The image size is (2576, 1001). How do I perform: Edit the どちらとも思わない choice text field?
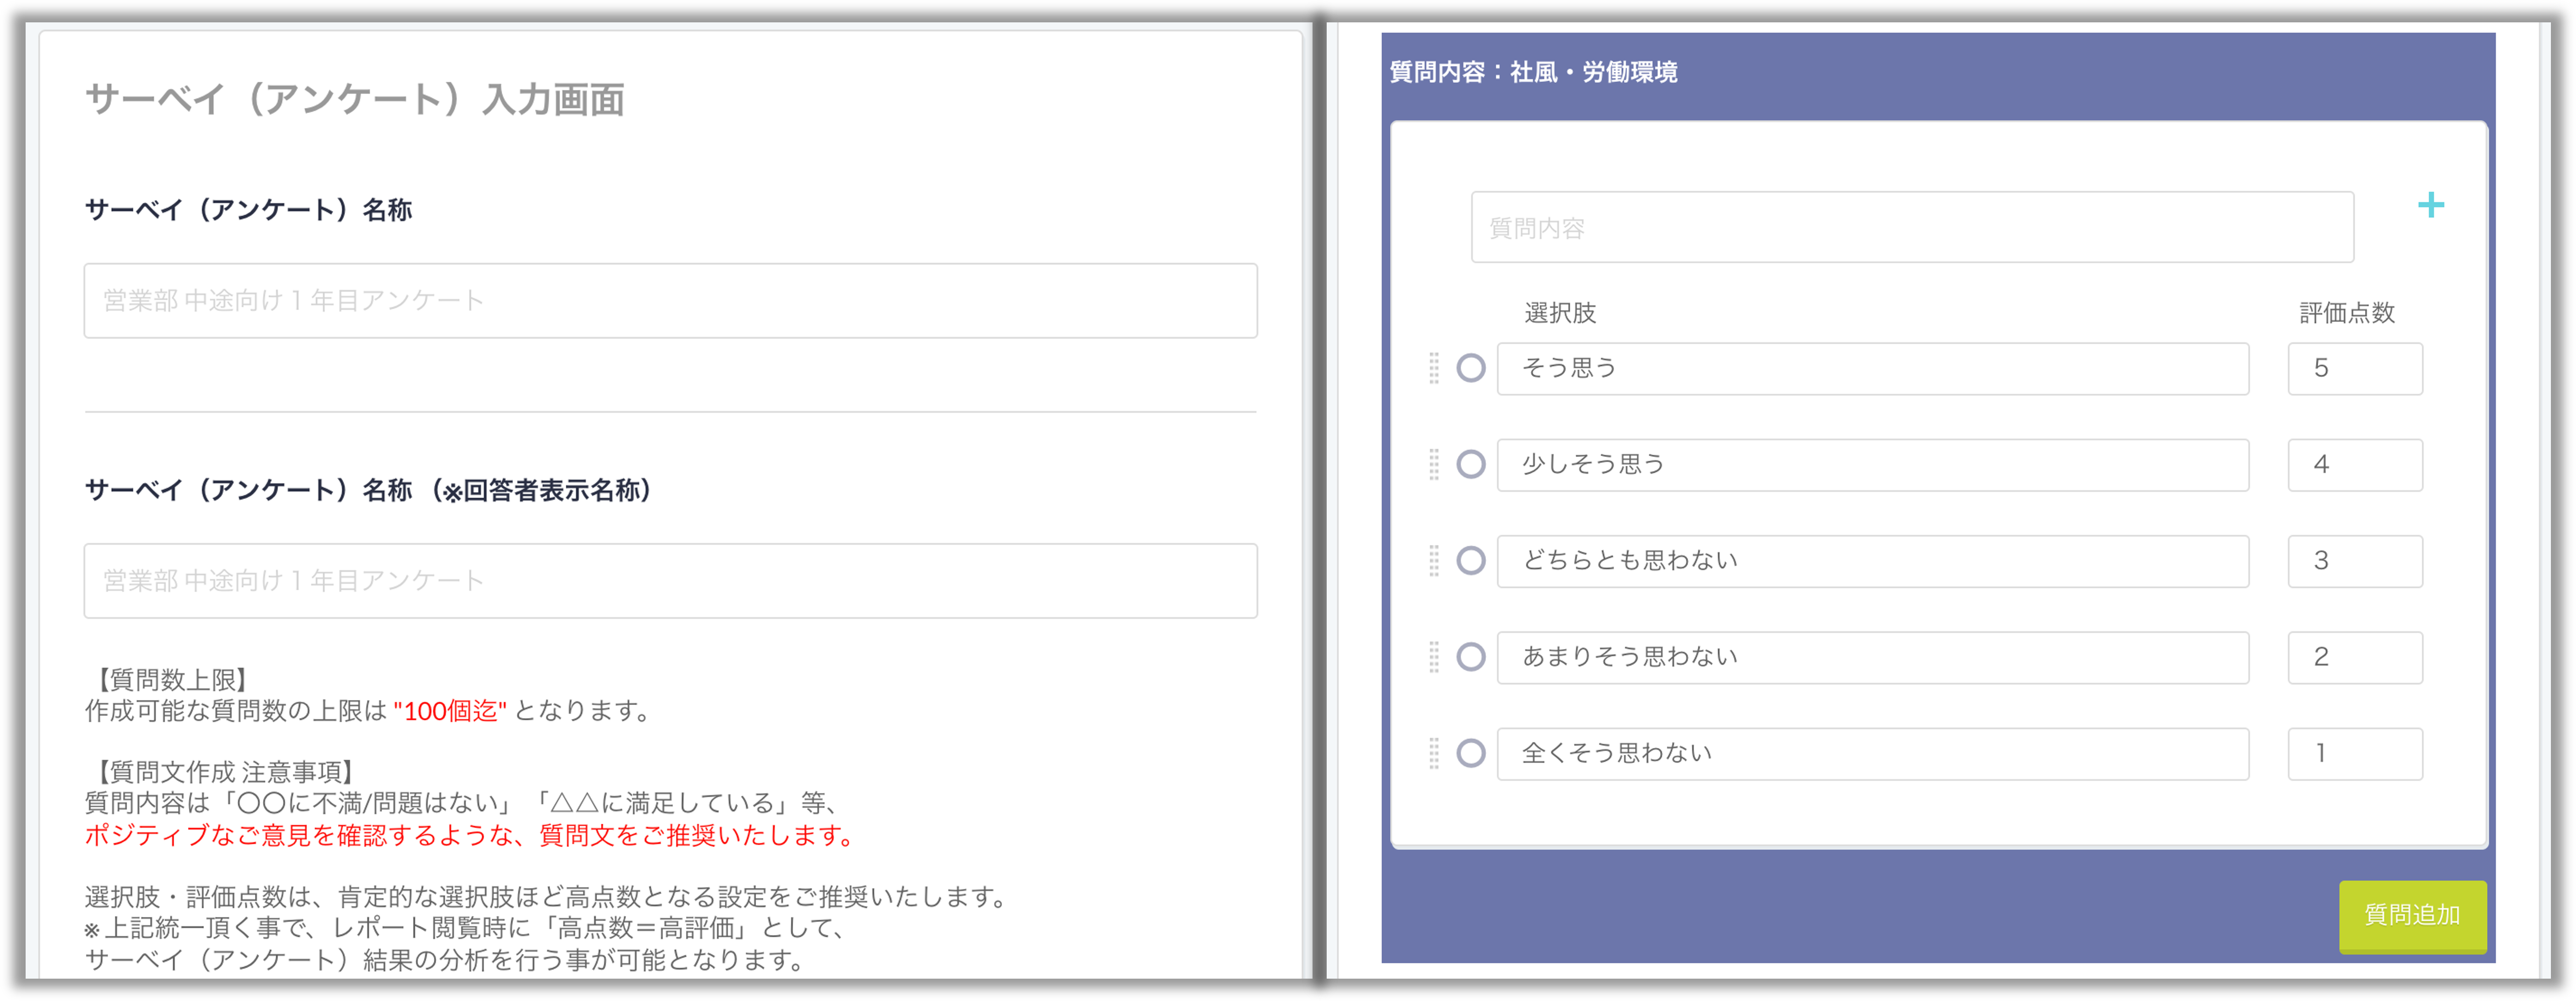point(1872,561)
